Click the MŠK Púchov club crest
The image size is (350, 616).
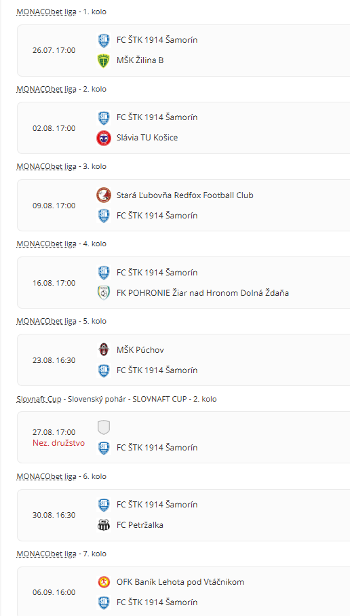[x=104, y=349]
